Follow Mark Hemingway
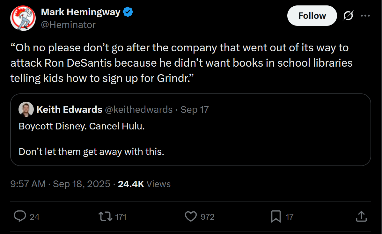Image resolution: width=382 pixels, height=234 pixels. [312, 16]
